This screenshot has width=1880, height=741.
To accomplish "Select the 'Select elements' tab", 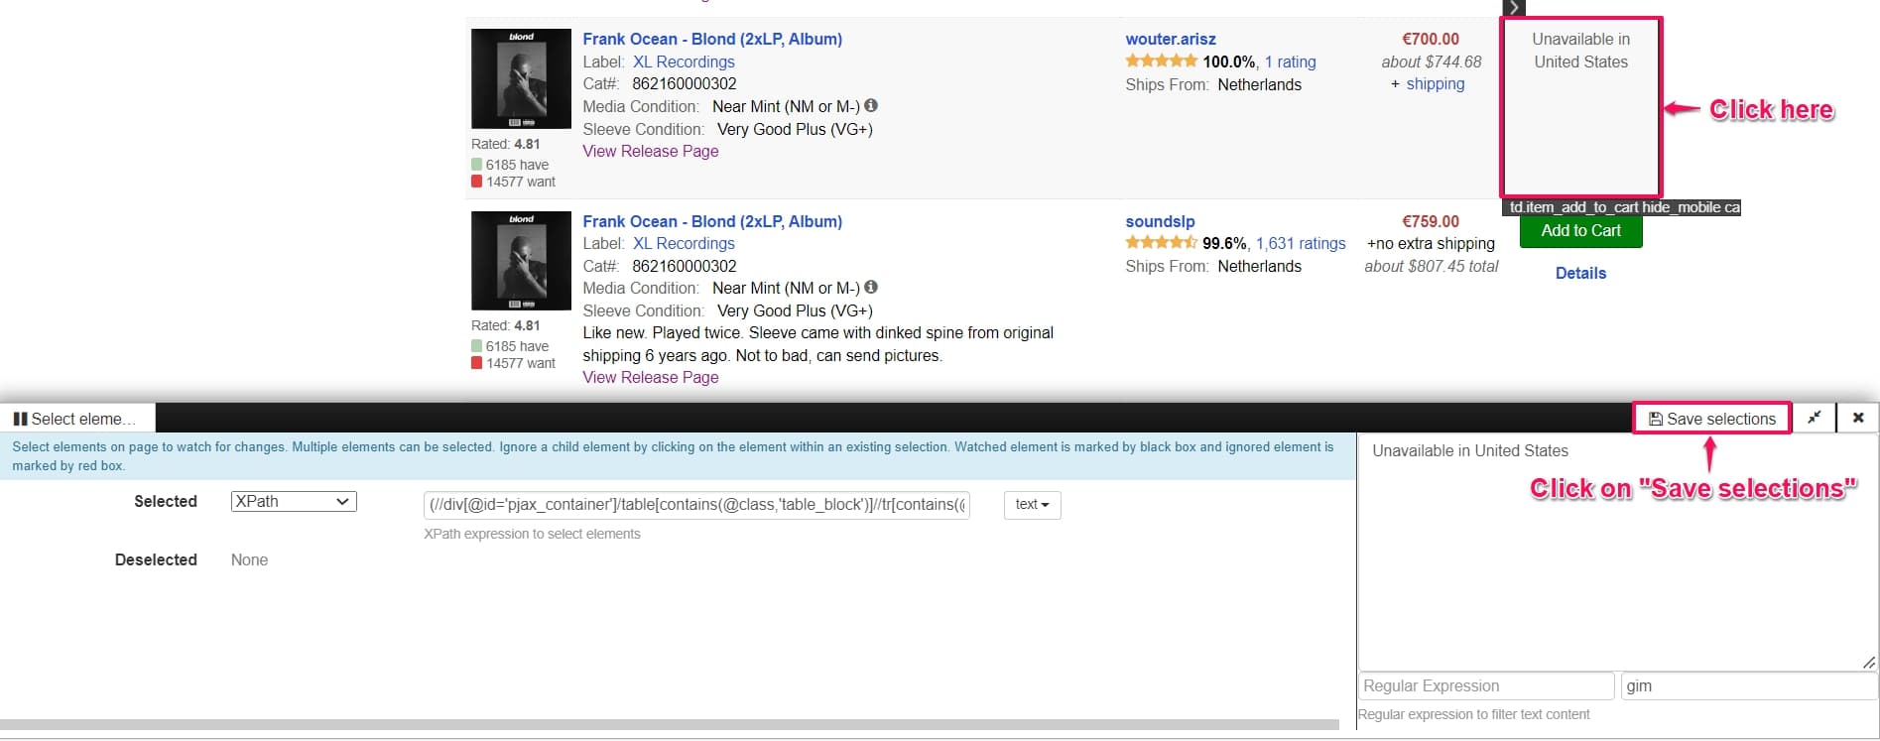I will pyautogui.click(x=77, y=419).
